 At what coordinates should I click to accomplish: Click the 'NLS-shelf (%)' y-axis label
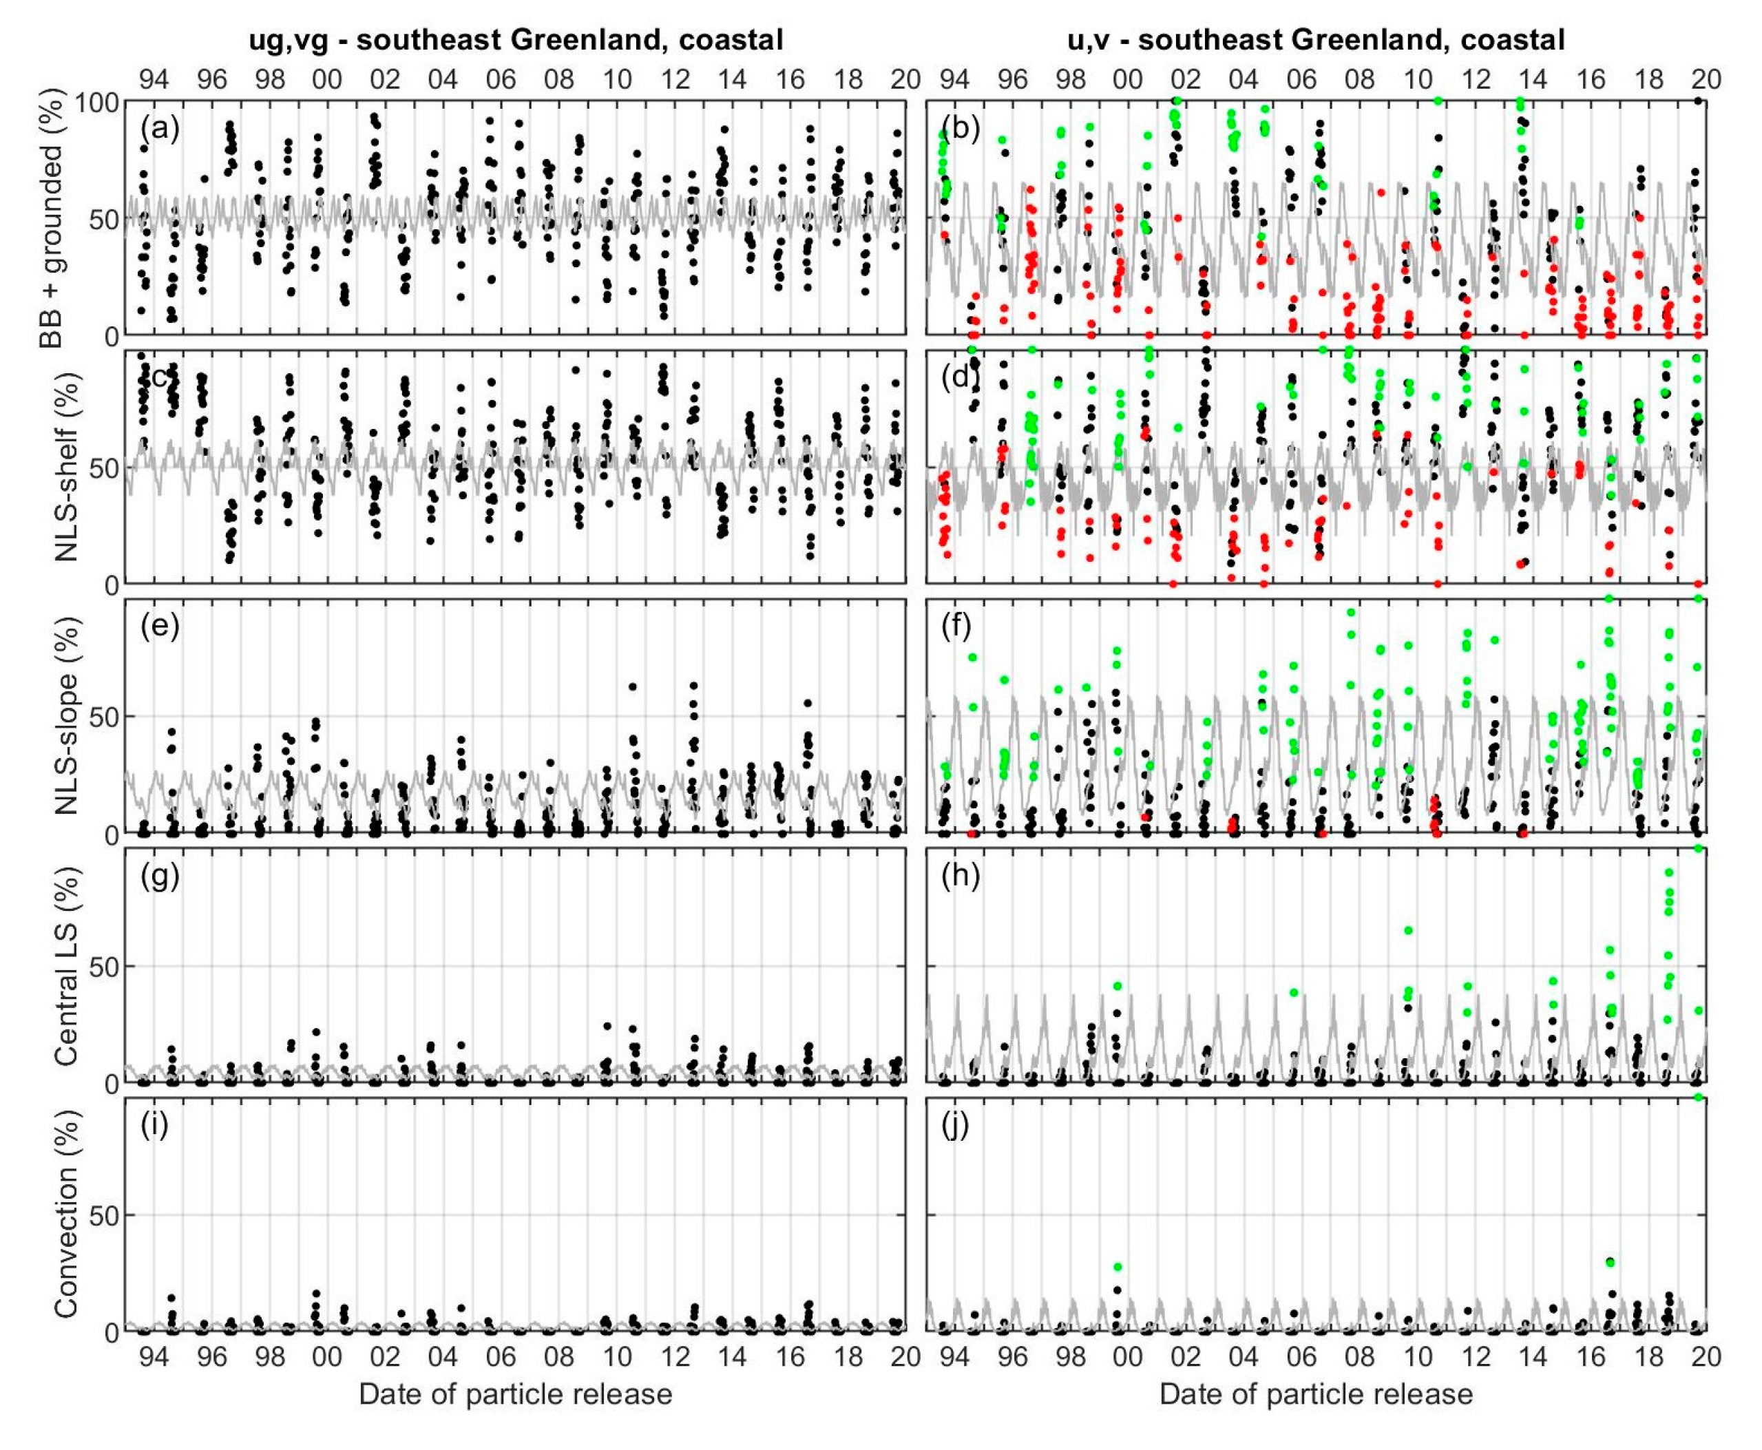(x=67, y=466)
